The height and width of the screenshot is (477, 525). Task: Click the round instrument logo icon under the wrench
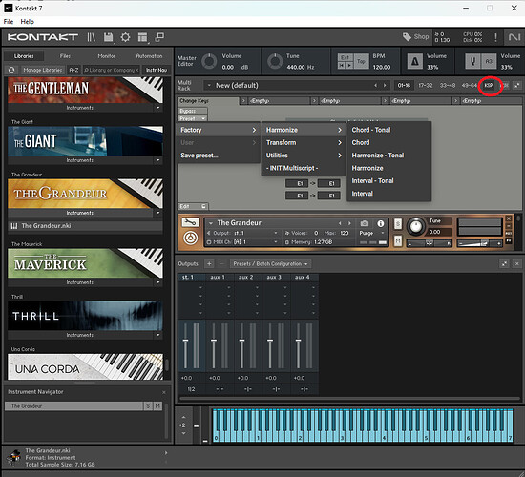191,238
